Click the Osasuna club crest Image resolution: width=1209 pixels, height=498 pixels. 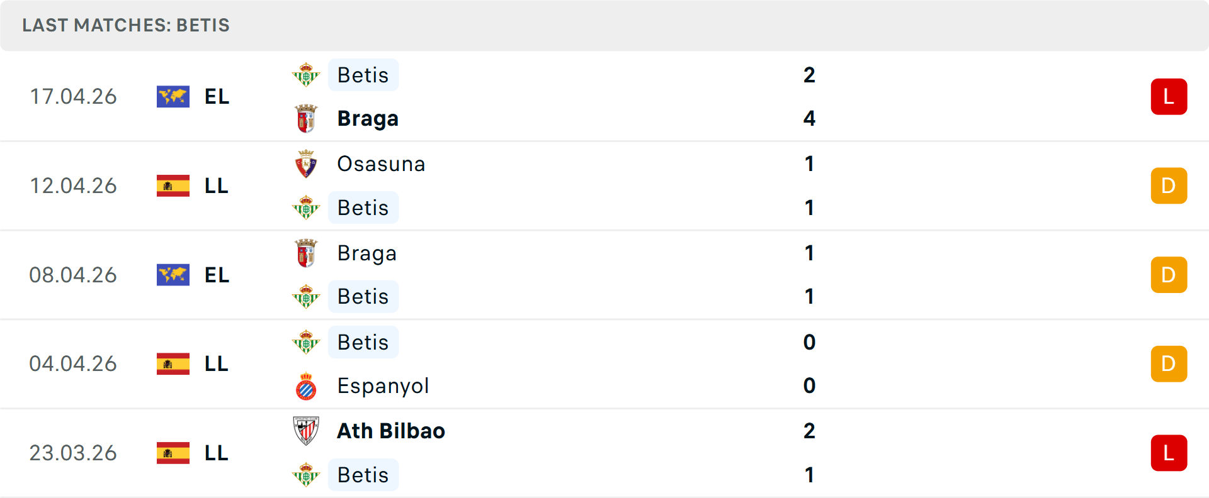306,164
